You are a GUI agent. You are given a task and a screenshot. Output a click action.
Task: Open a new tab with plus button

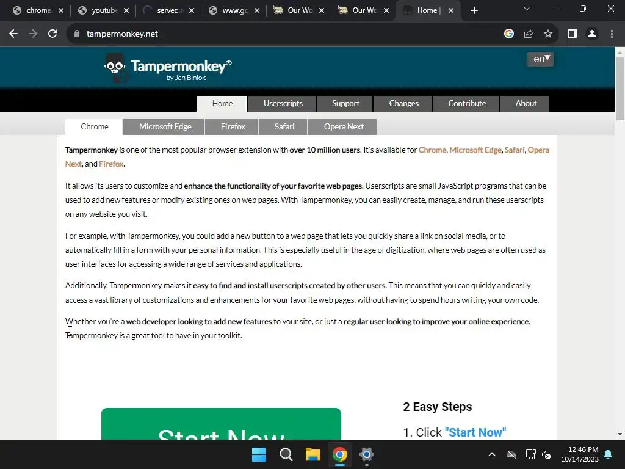[x=474, y=11]
